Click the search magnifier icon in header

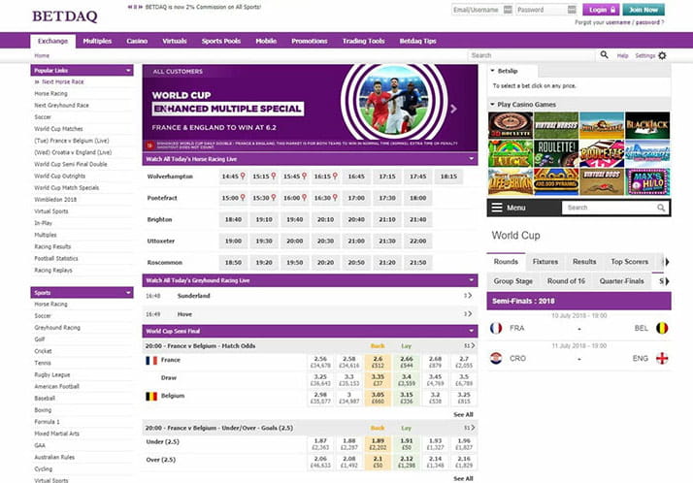pyautogui.click(x=604, y=54)
